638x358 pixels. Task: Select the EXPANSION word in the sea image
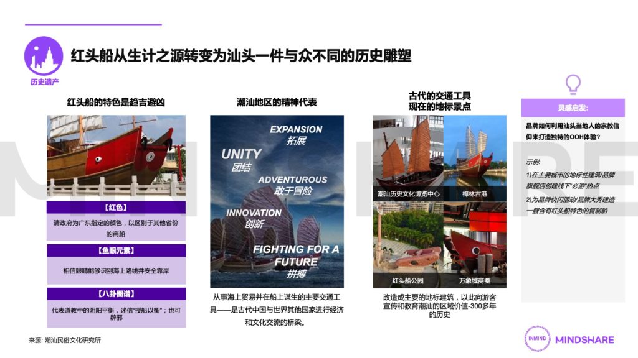click(296, 129)
